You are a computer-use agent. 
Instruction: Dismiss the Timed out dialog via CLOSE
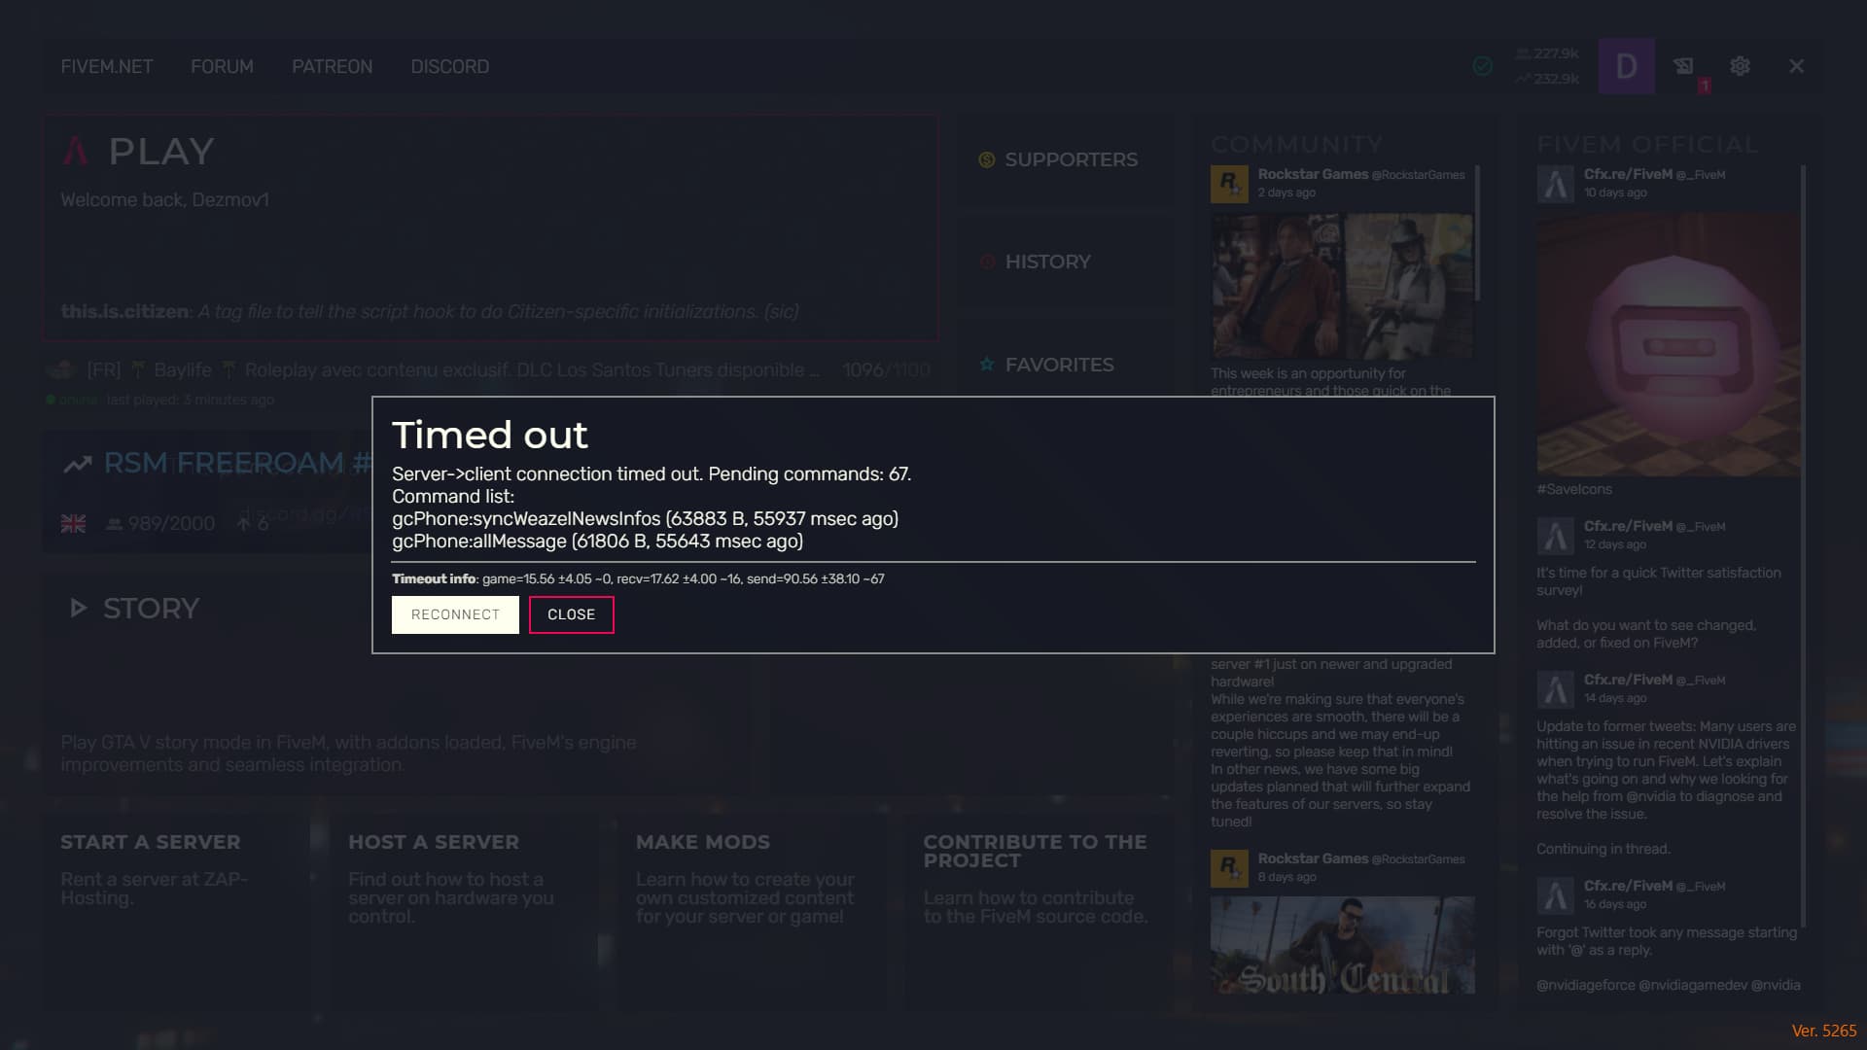click(x=571, y=614)
